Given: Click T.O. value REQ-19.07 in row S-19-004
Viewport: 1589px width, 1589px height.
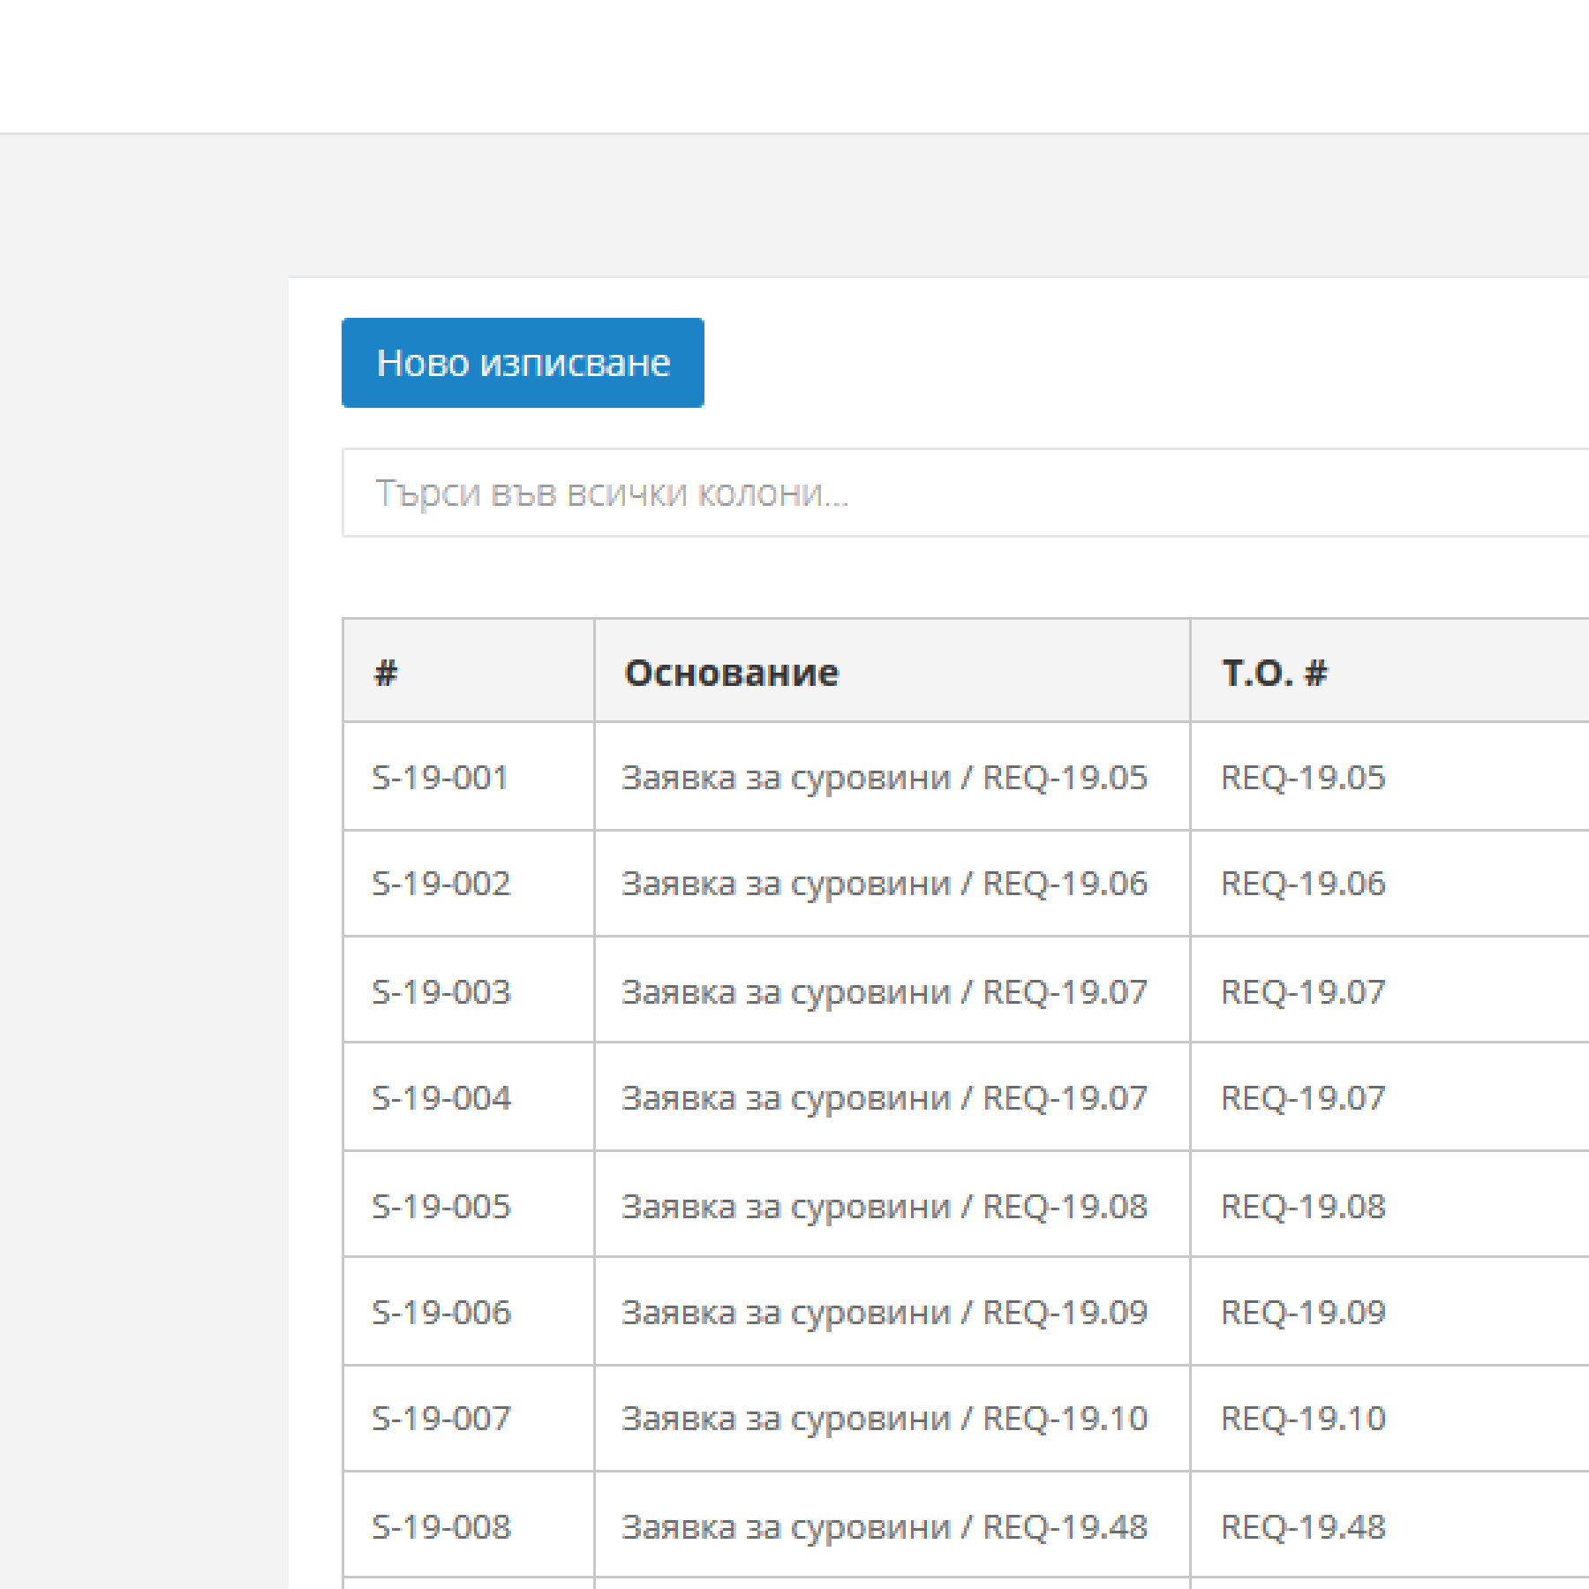Looking at the screenshot, I should (1303, 1098).
